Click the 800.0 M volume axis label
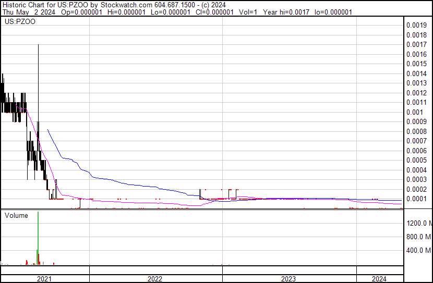The image size is (433, 283). pyautogui.click(x=418, y=237)
